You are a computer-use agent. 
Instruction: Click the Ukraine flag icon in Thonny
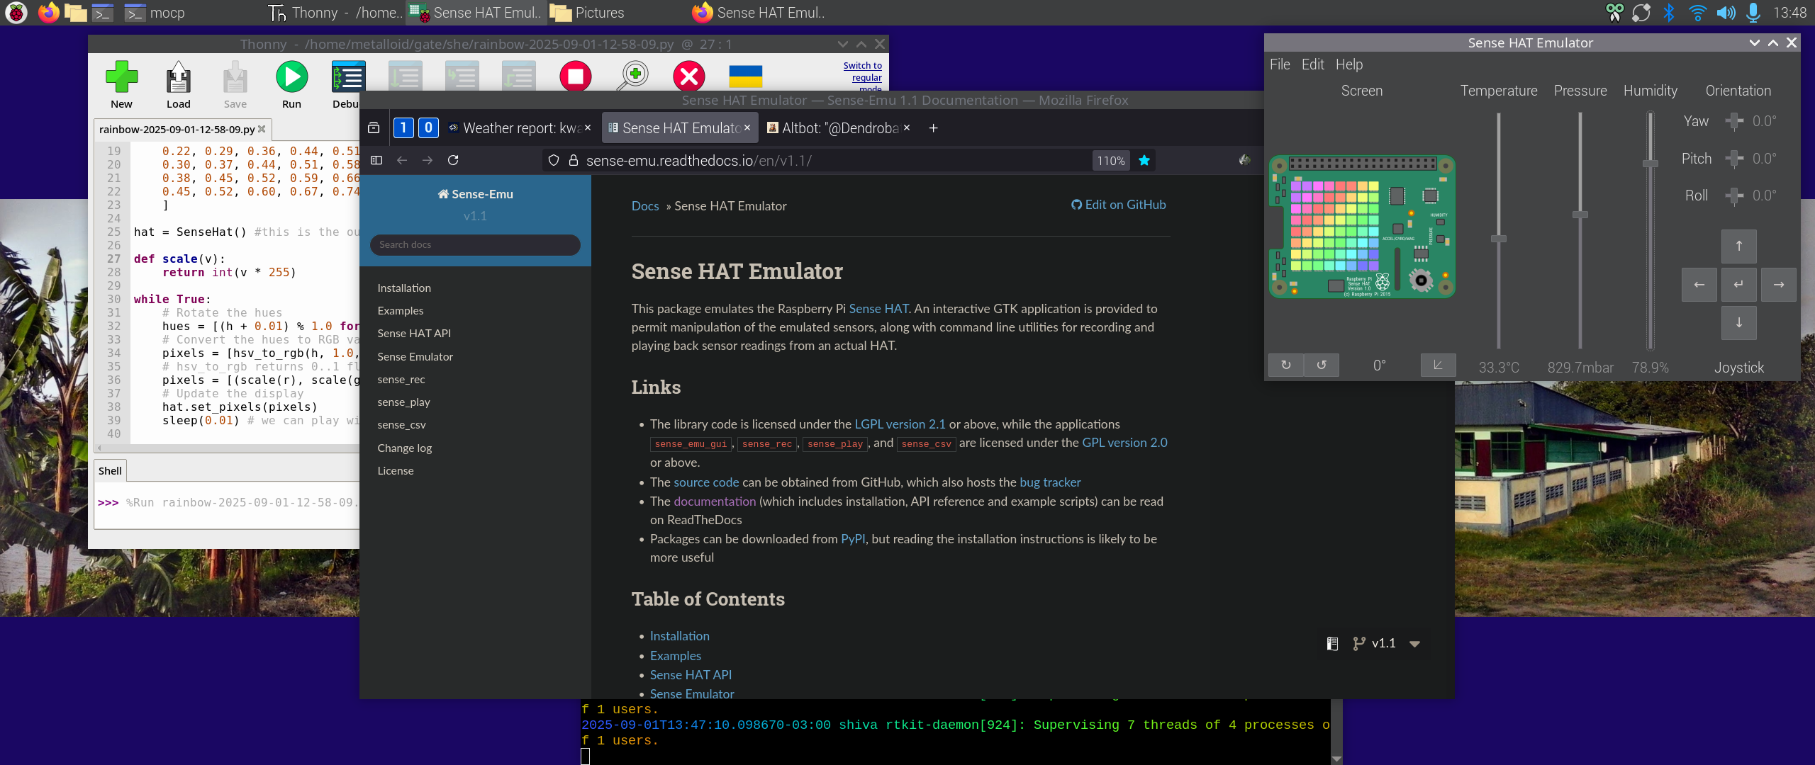745,76
